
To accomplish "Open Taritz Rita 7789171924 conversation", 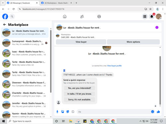I will (x=25, y=74).
